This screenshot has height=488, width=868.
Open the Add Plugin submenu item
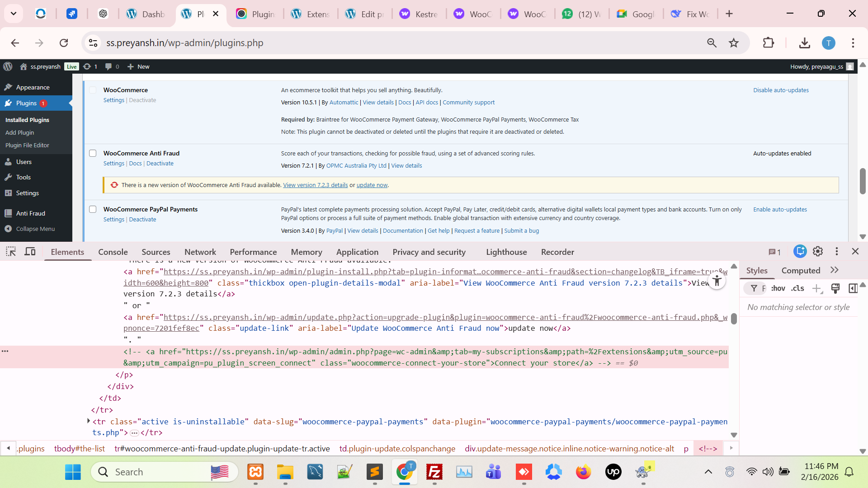coord(19,132)
